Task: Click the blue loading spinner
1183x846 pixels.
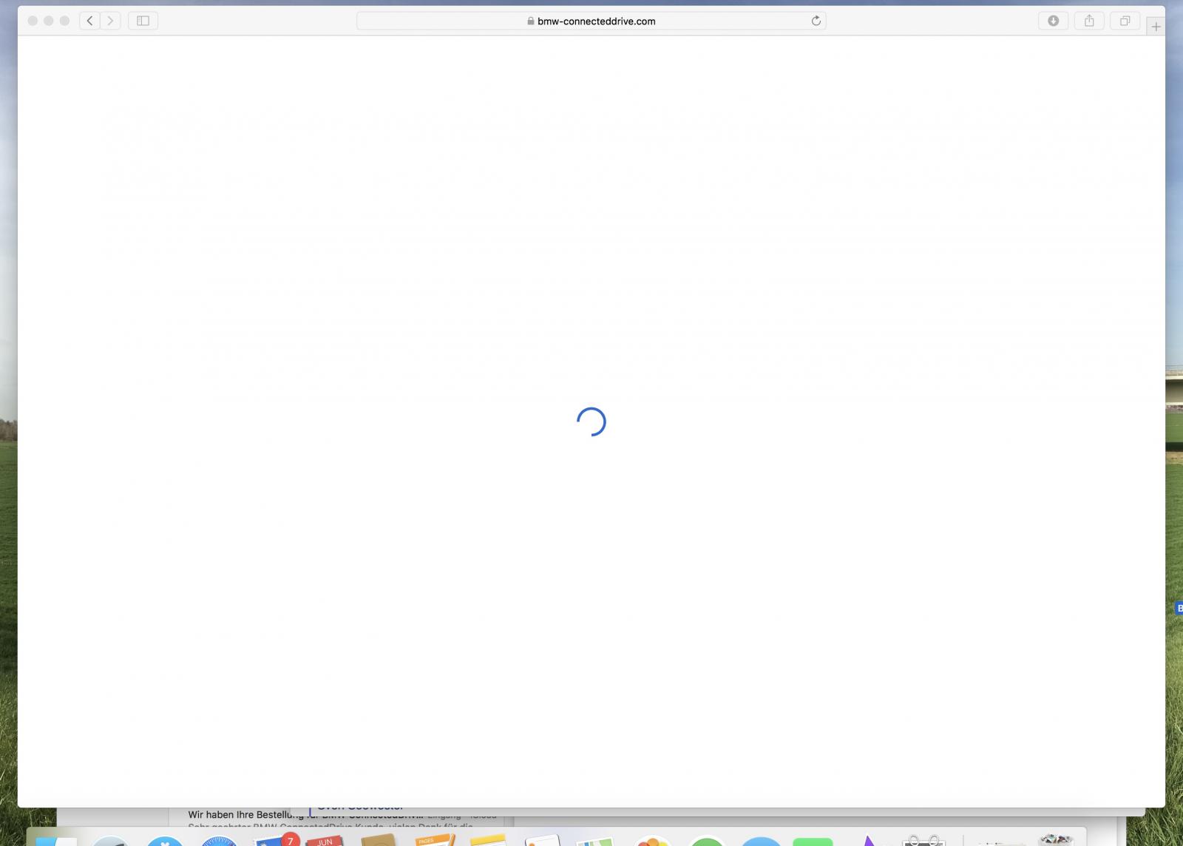Action: 591,422
